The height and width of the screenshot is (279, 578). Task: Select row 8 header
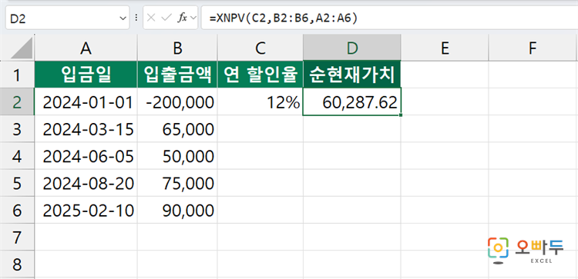(17, 264)
